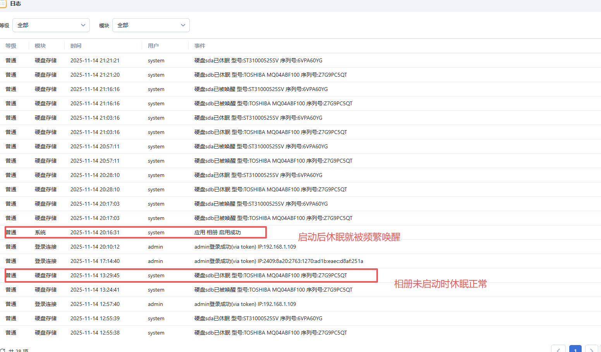Click the admin login event logged at 20:10:12
Viewport: 601px width, 352px height.
point(245,247)
